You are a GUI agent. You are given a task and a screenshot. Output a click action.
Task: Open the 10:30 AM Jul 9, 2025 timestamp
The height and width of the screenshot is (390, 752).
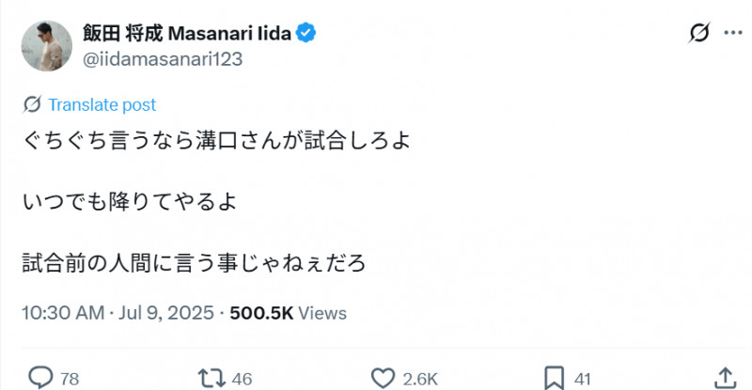[x=121, y=312]
